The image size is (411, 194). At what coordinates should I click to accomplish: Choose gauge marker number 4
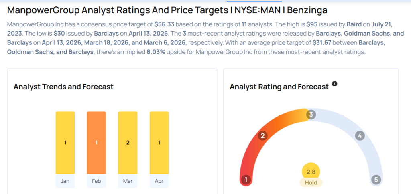coord(360,136)
